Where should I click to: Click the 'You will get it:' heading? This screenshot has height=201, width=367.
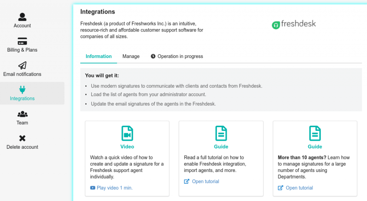102,75
